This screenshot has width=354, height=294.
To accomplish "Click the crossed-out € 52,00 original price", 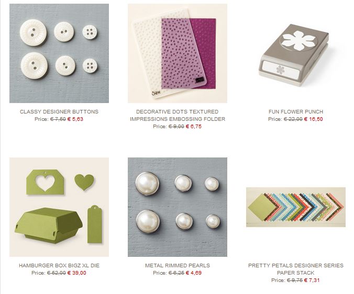I will coord(57,273).
